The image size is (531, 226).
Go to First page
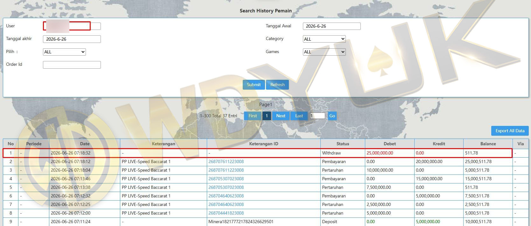point(253,116)
